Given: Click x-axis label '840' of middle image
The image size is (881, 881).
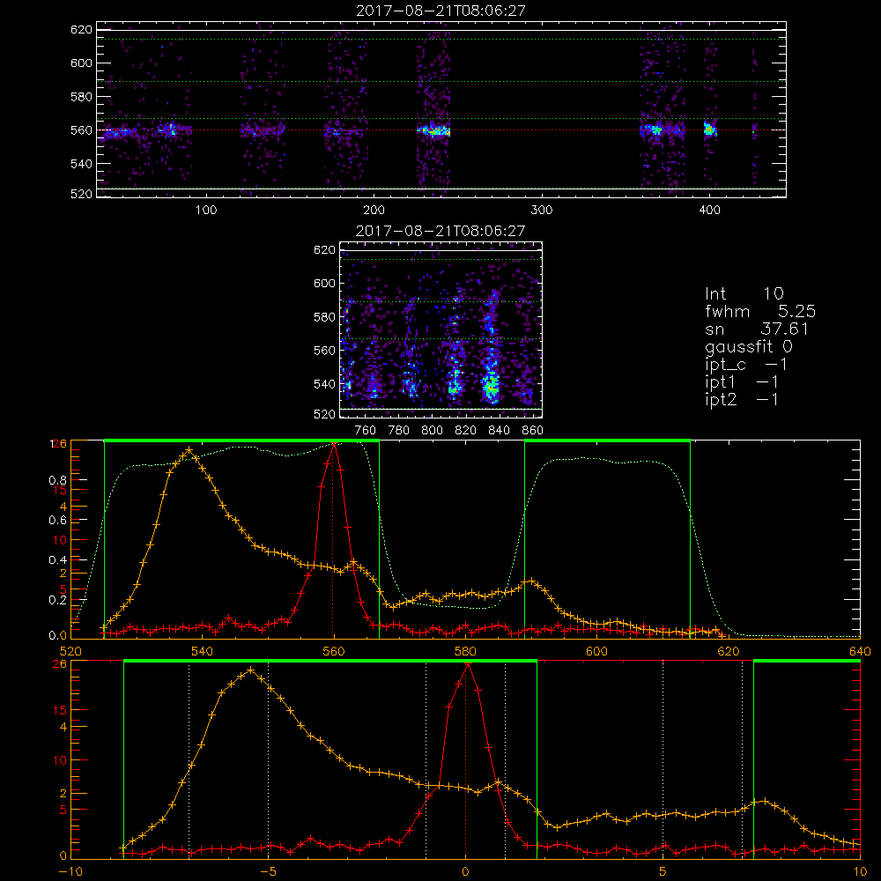Looking at the screenshot, I should (499, 431).
